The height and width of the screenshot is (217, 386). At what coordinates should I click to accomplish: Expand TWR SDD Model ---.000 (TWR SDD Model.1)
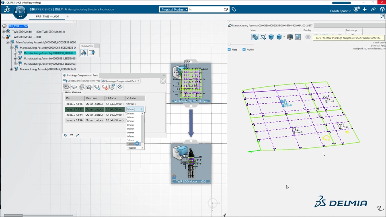coord(4,32)
